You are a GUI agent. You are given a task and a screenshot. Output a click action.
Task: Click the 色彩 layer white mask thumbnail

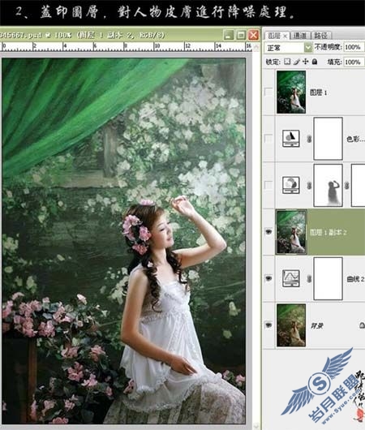point(328,139)
